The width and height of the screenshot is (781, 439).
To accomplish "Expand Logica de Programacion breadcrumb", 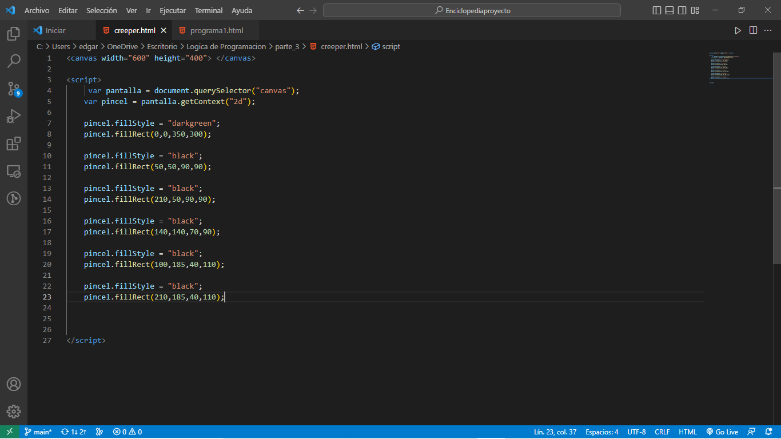I will [226, 47].
